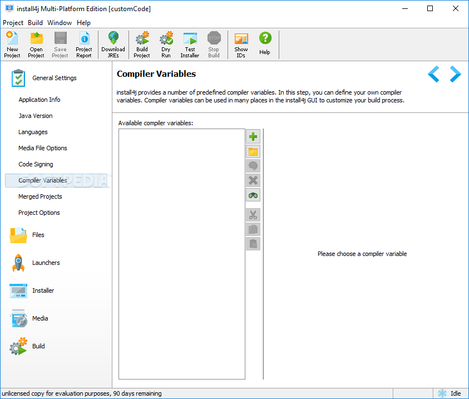The height and width of the screenshot is (399, 469).
Task: Select Code Signing step
Action: tap(36, 164)
